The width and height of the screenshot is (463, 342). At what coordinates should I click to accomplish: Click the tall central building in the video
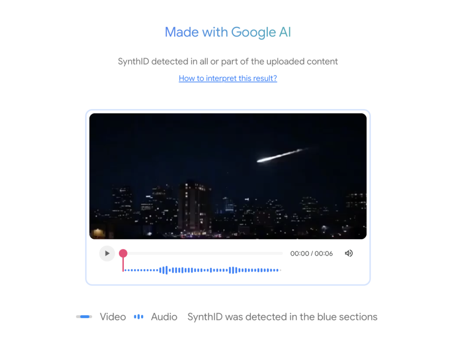pos(194,208)
